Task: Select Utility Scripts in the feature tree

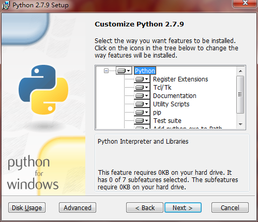Action: click(171, 104)
